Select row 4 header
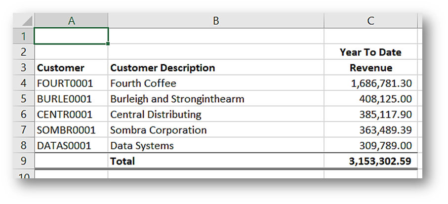448x204 pixels. [x=24, y=83]
